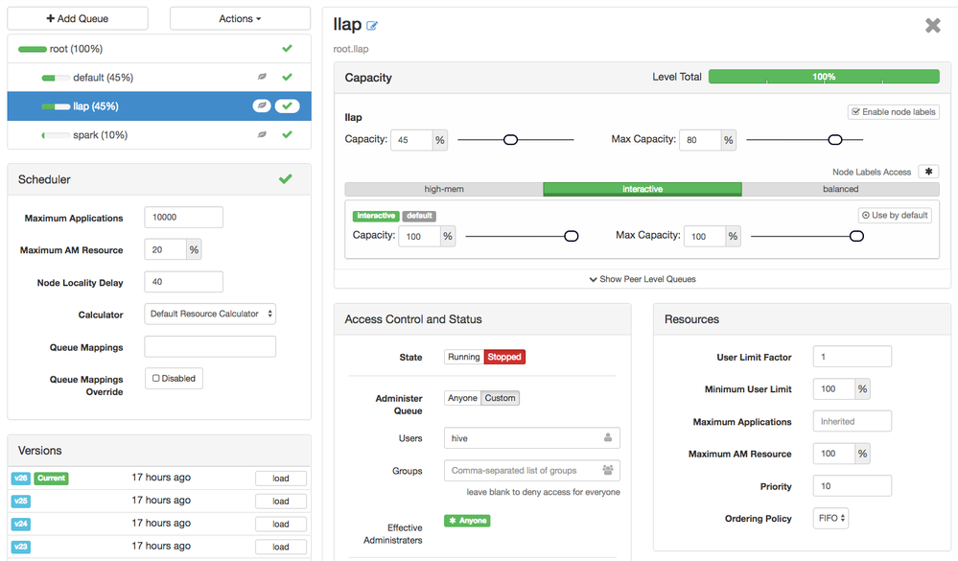The height and width of the screenshot is (561, 958).
Task: Click the leaf label icon on llap queue
Action: [x=262, y=105]
